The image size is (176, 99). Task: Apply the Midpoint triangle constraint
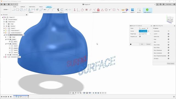(x=102, y=10)
